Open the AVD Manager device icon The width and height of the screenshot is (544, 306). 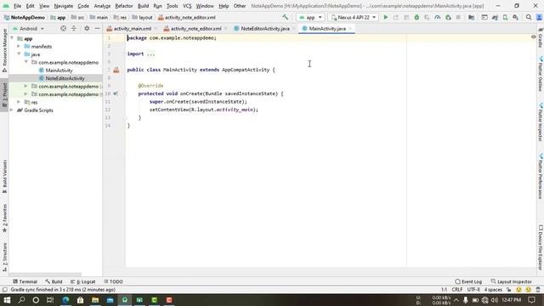pos(505,17)
